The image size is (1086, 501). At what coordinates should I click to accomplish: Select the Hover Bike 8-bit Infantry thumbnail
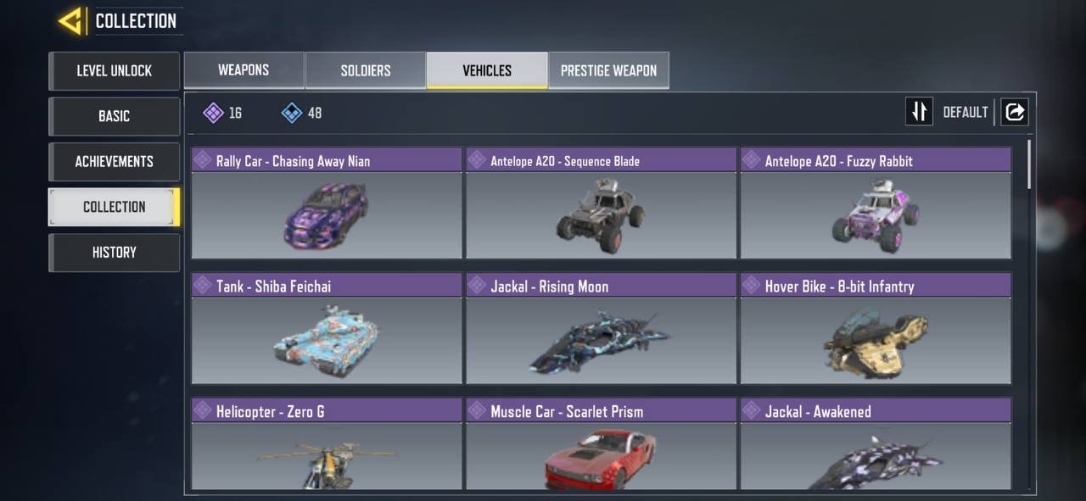click(876, 341)
